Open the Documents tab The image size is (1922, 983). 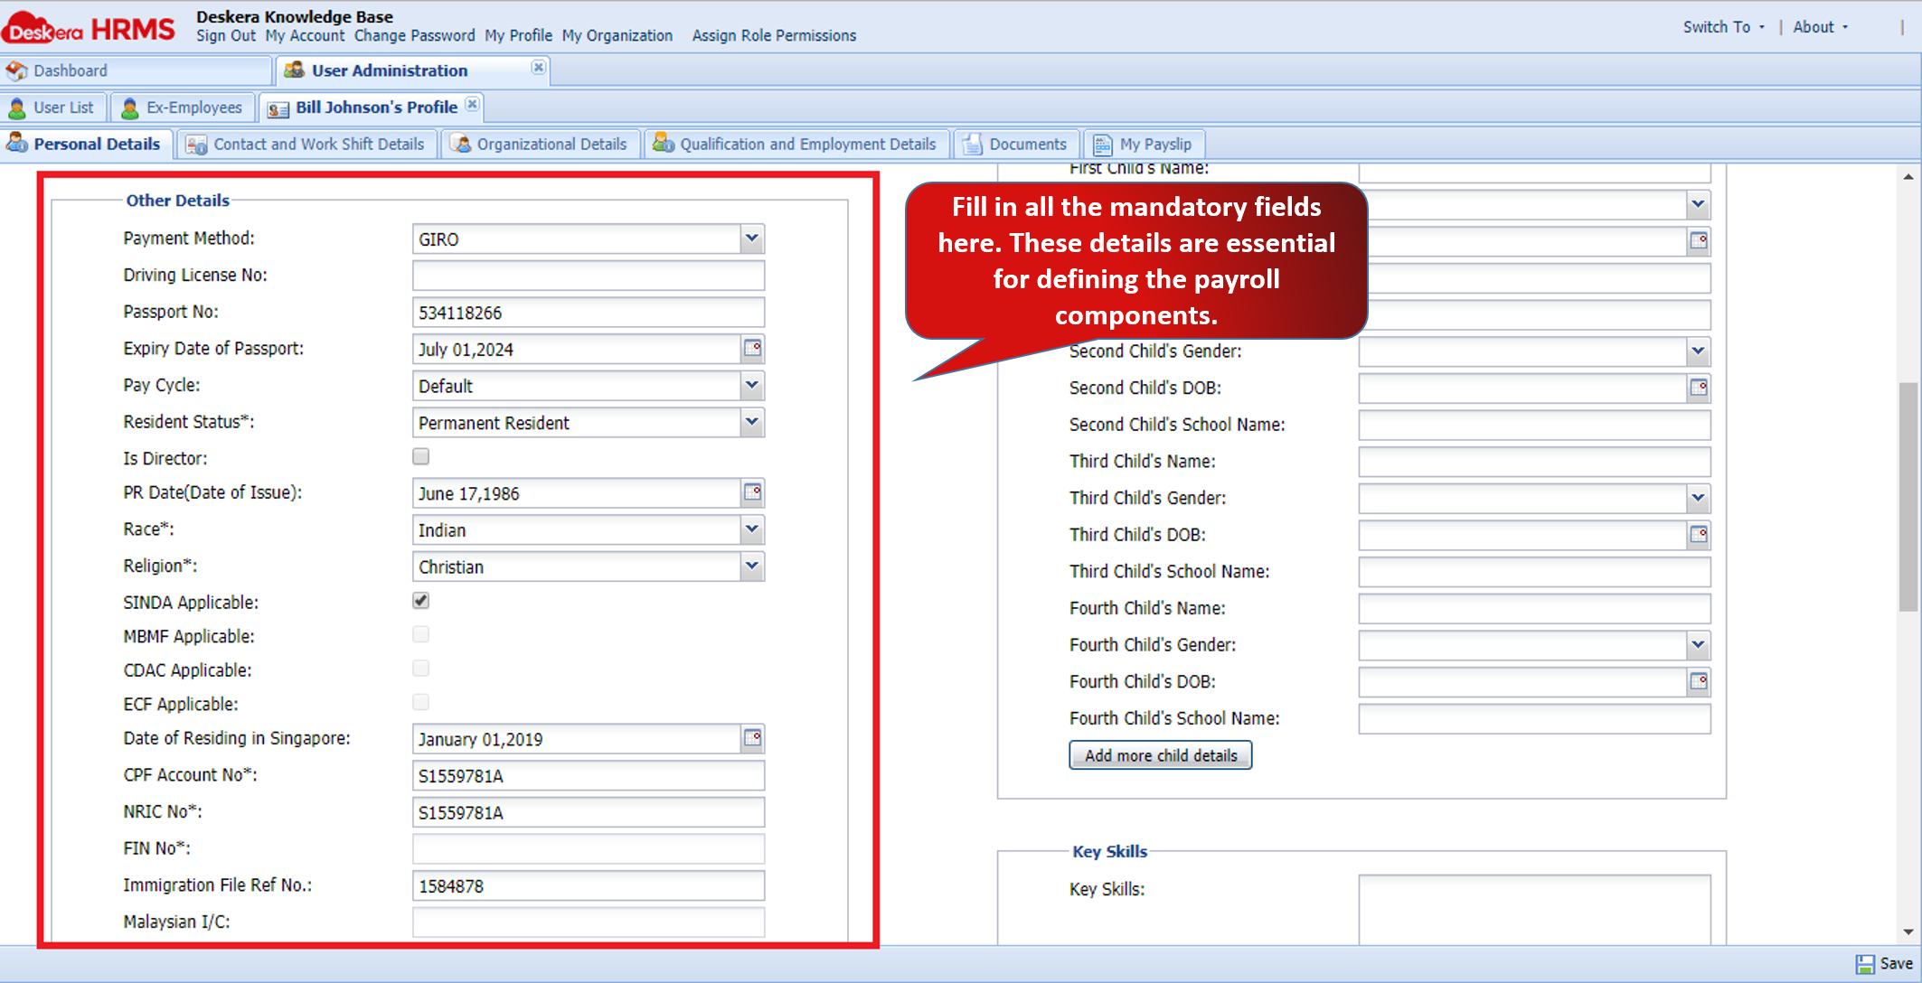point(1016,145)
